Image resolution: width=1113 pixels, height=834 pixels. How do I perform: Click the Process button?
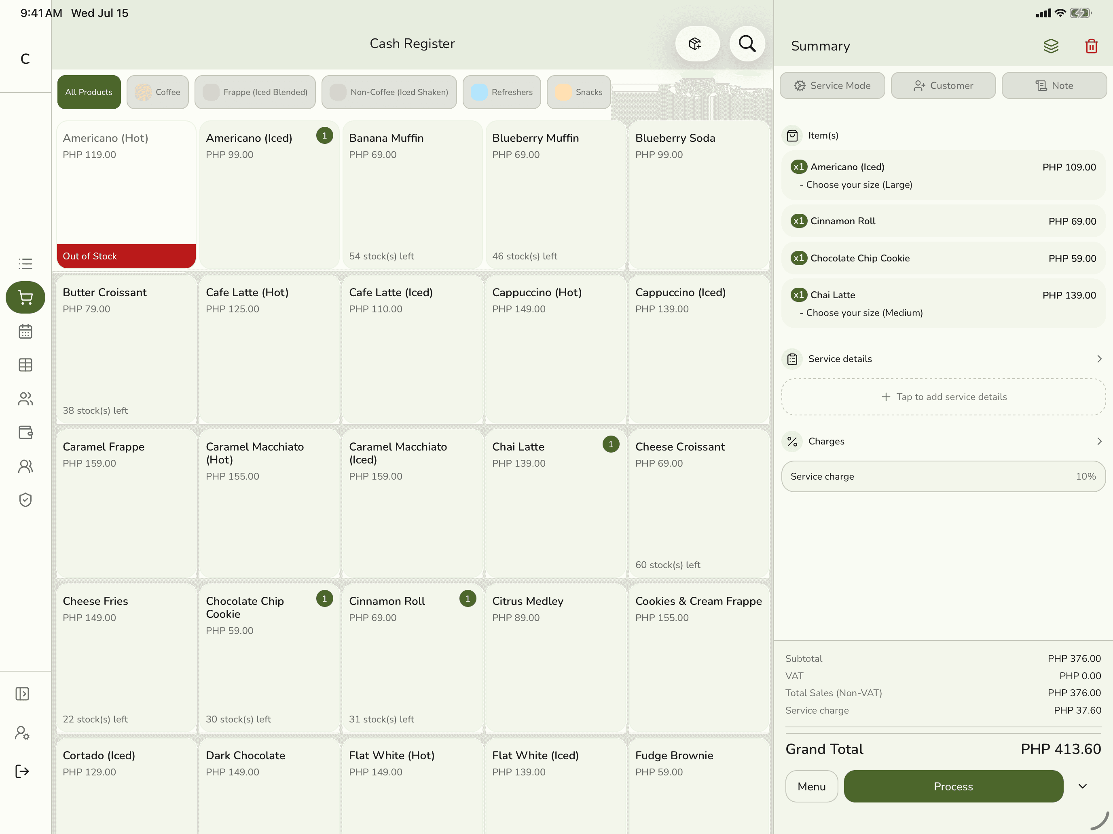(953, 786)
